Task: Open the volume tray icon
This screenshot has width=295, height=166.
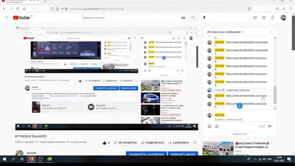Action: 264,159
